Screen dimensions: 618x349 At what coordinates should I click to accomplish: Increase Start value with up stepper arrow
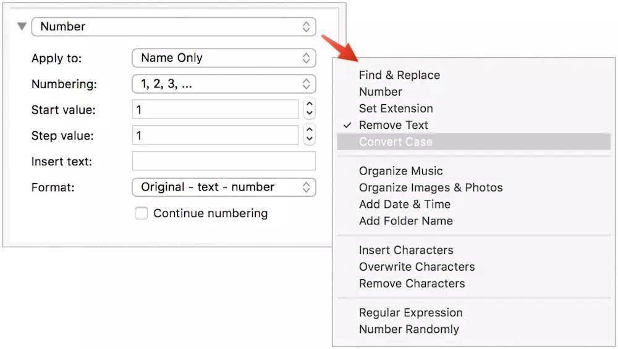point(310,105)
